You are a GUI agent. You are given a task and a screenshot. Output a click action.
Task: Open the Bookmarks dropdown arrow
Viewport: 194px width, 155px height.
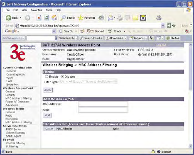pos(125,38)
